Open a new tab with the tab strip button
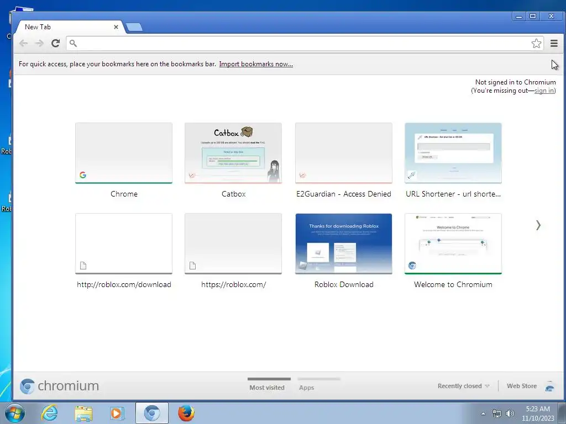566x424 pixels. tap(134, 27)
